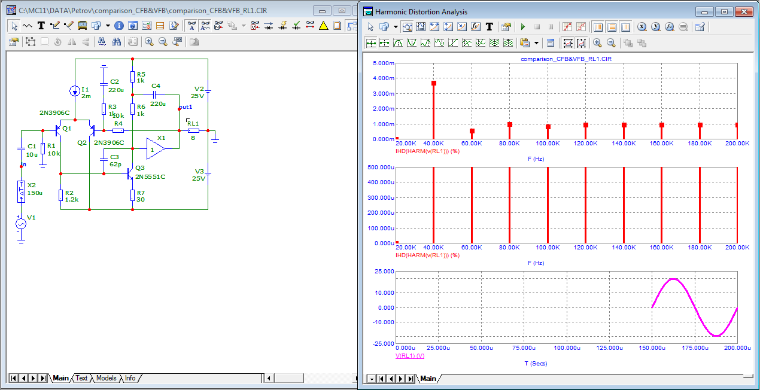
Task: Click zoom-out magnifier in schematic toolbar
Action: point(163,42)
